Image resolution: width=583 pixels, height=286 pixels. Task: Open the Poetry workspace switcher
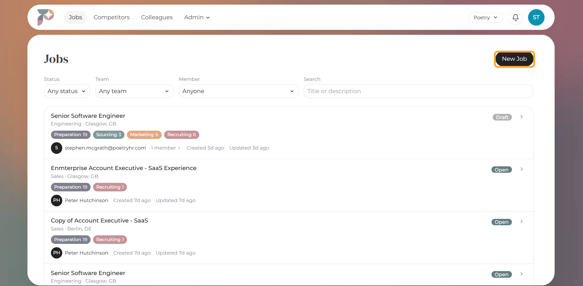(485, 17)
